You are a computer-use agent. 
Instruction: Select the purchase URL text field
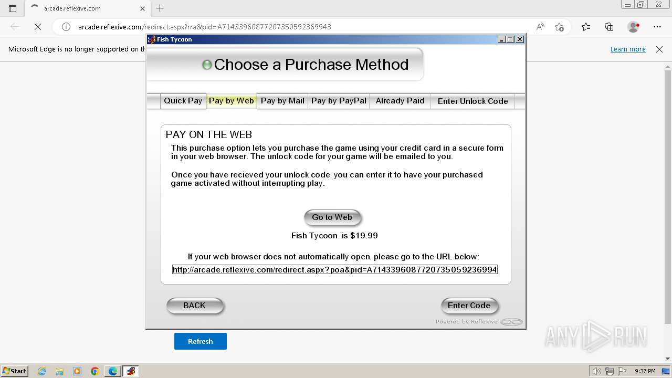point(335,269)
